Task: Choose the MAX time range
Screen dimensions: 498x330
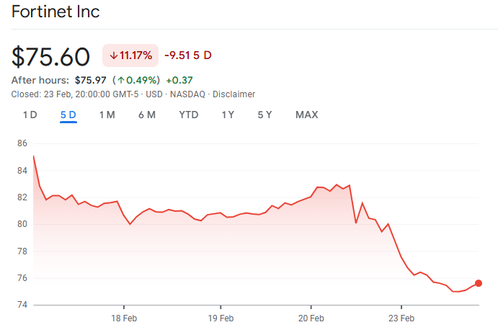Action: tap(306, 115)
